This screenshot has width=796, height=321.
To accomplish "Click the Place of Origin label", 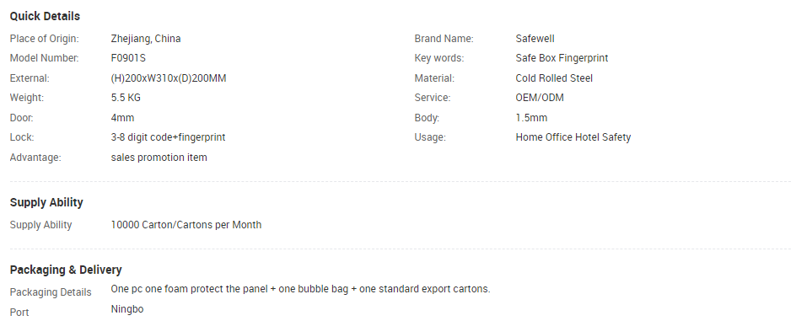I will pyautogui.click(x=44, y=39).
